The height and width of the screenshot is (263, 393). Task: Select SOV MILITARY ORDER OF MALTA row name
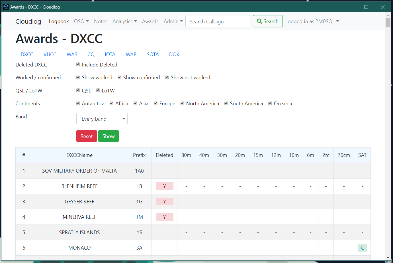[x=79, y=171]
